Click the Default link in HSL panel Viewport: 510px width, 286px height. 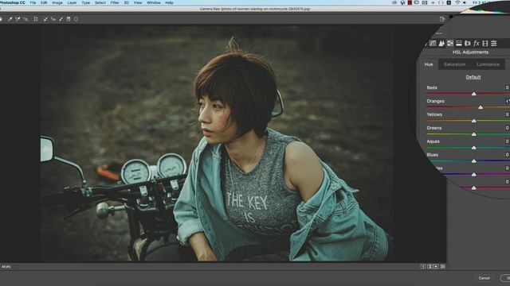[x=473, y=77]
